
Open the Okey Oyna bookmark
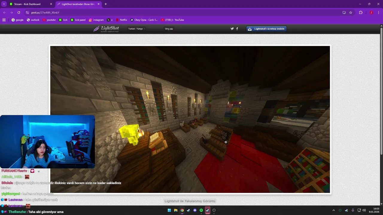(x=144, y=20)
